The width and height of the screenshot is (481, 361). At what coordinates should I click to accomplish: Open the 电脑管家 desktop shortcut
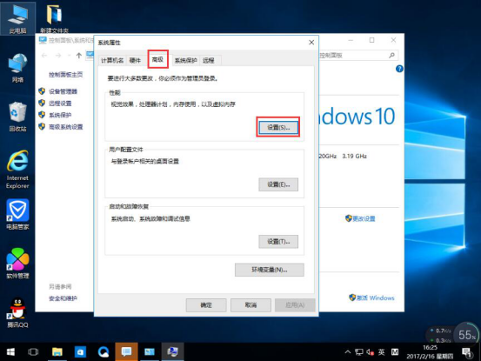(x=17, y=214)
